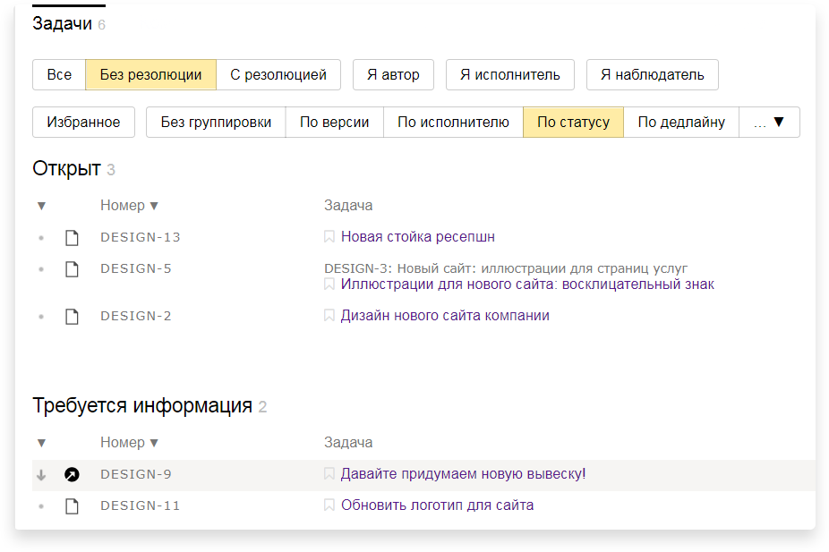Open parent task 'DESIGN-3: Новый сайт' link
The image size is (829, 552).
(506, 268)
